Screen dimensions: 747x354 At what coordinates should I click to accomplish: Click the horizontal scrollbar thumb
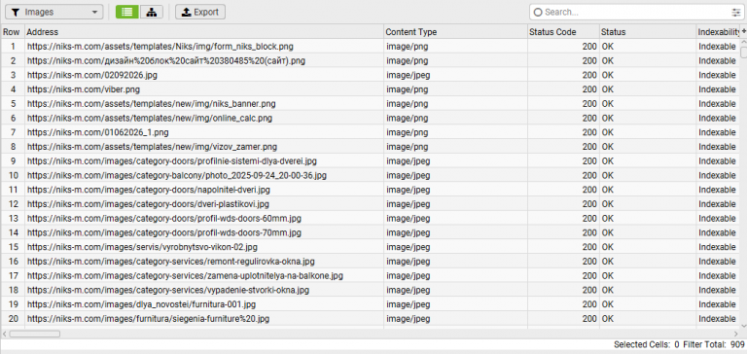[35, 334]
